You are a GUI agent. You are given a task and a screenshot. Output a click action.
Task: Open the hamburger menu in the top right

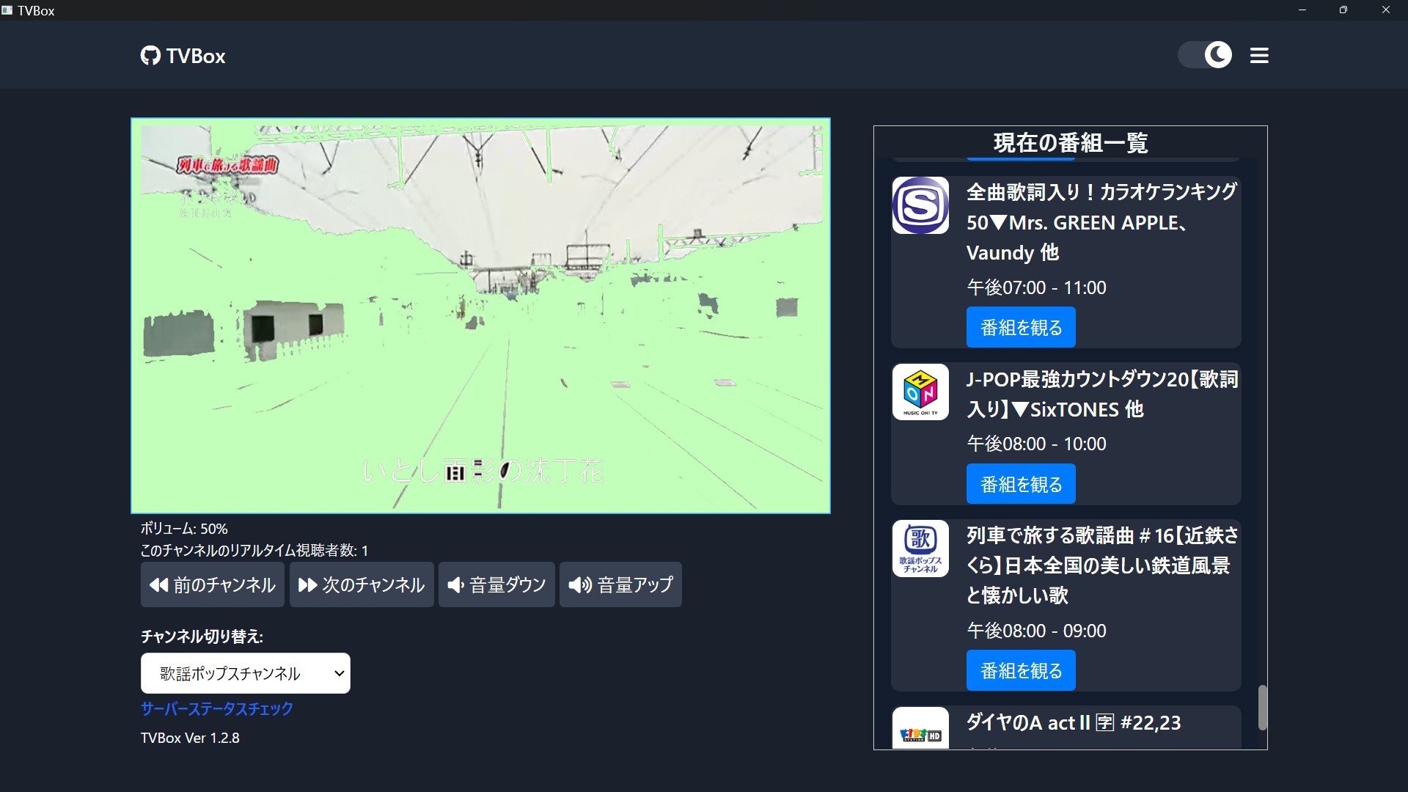click(1259, 55)
